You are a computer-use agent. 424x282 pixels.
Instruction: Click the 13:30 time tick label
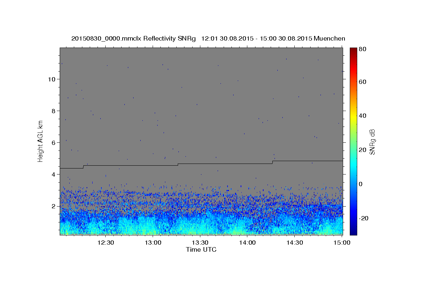(x=200, y=243)
